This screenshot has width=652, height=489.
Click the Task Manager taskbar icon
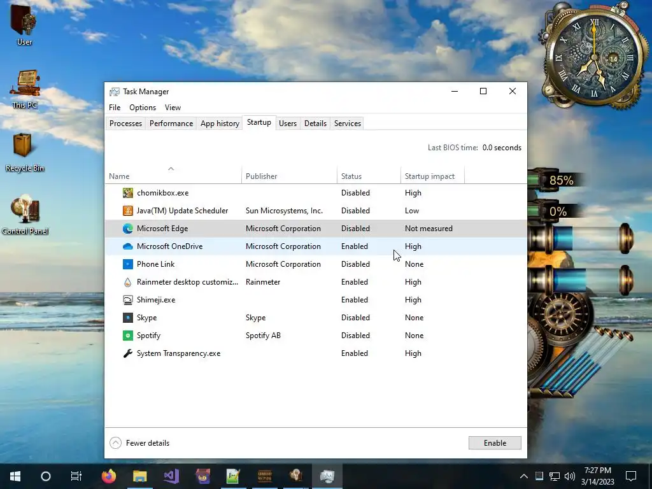(327, 476)
